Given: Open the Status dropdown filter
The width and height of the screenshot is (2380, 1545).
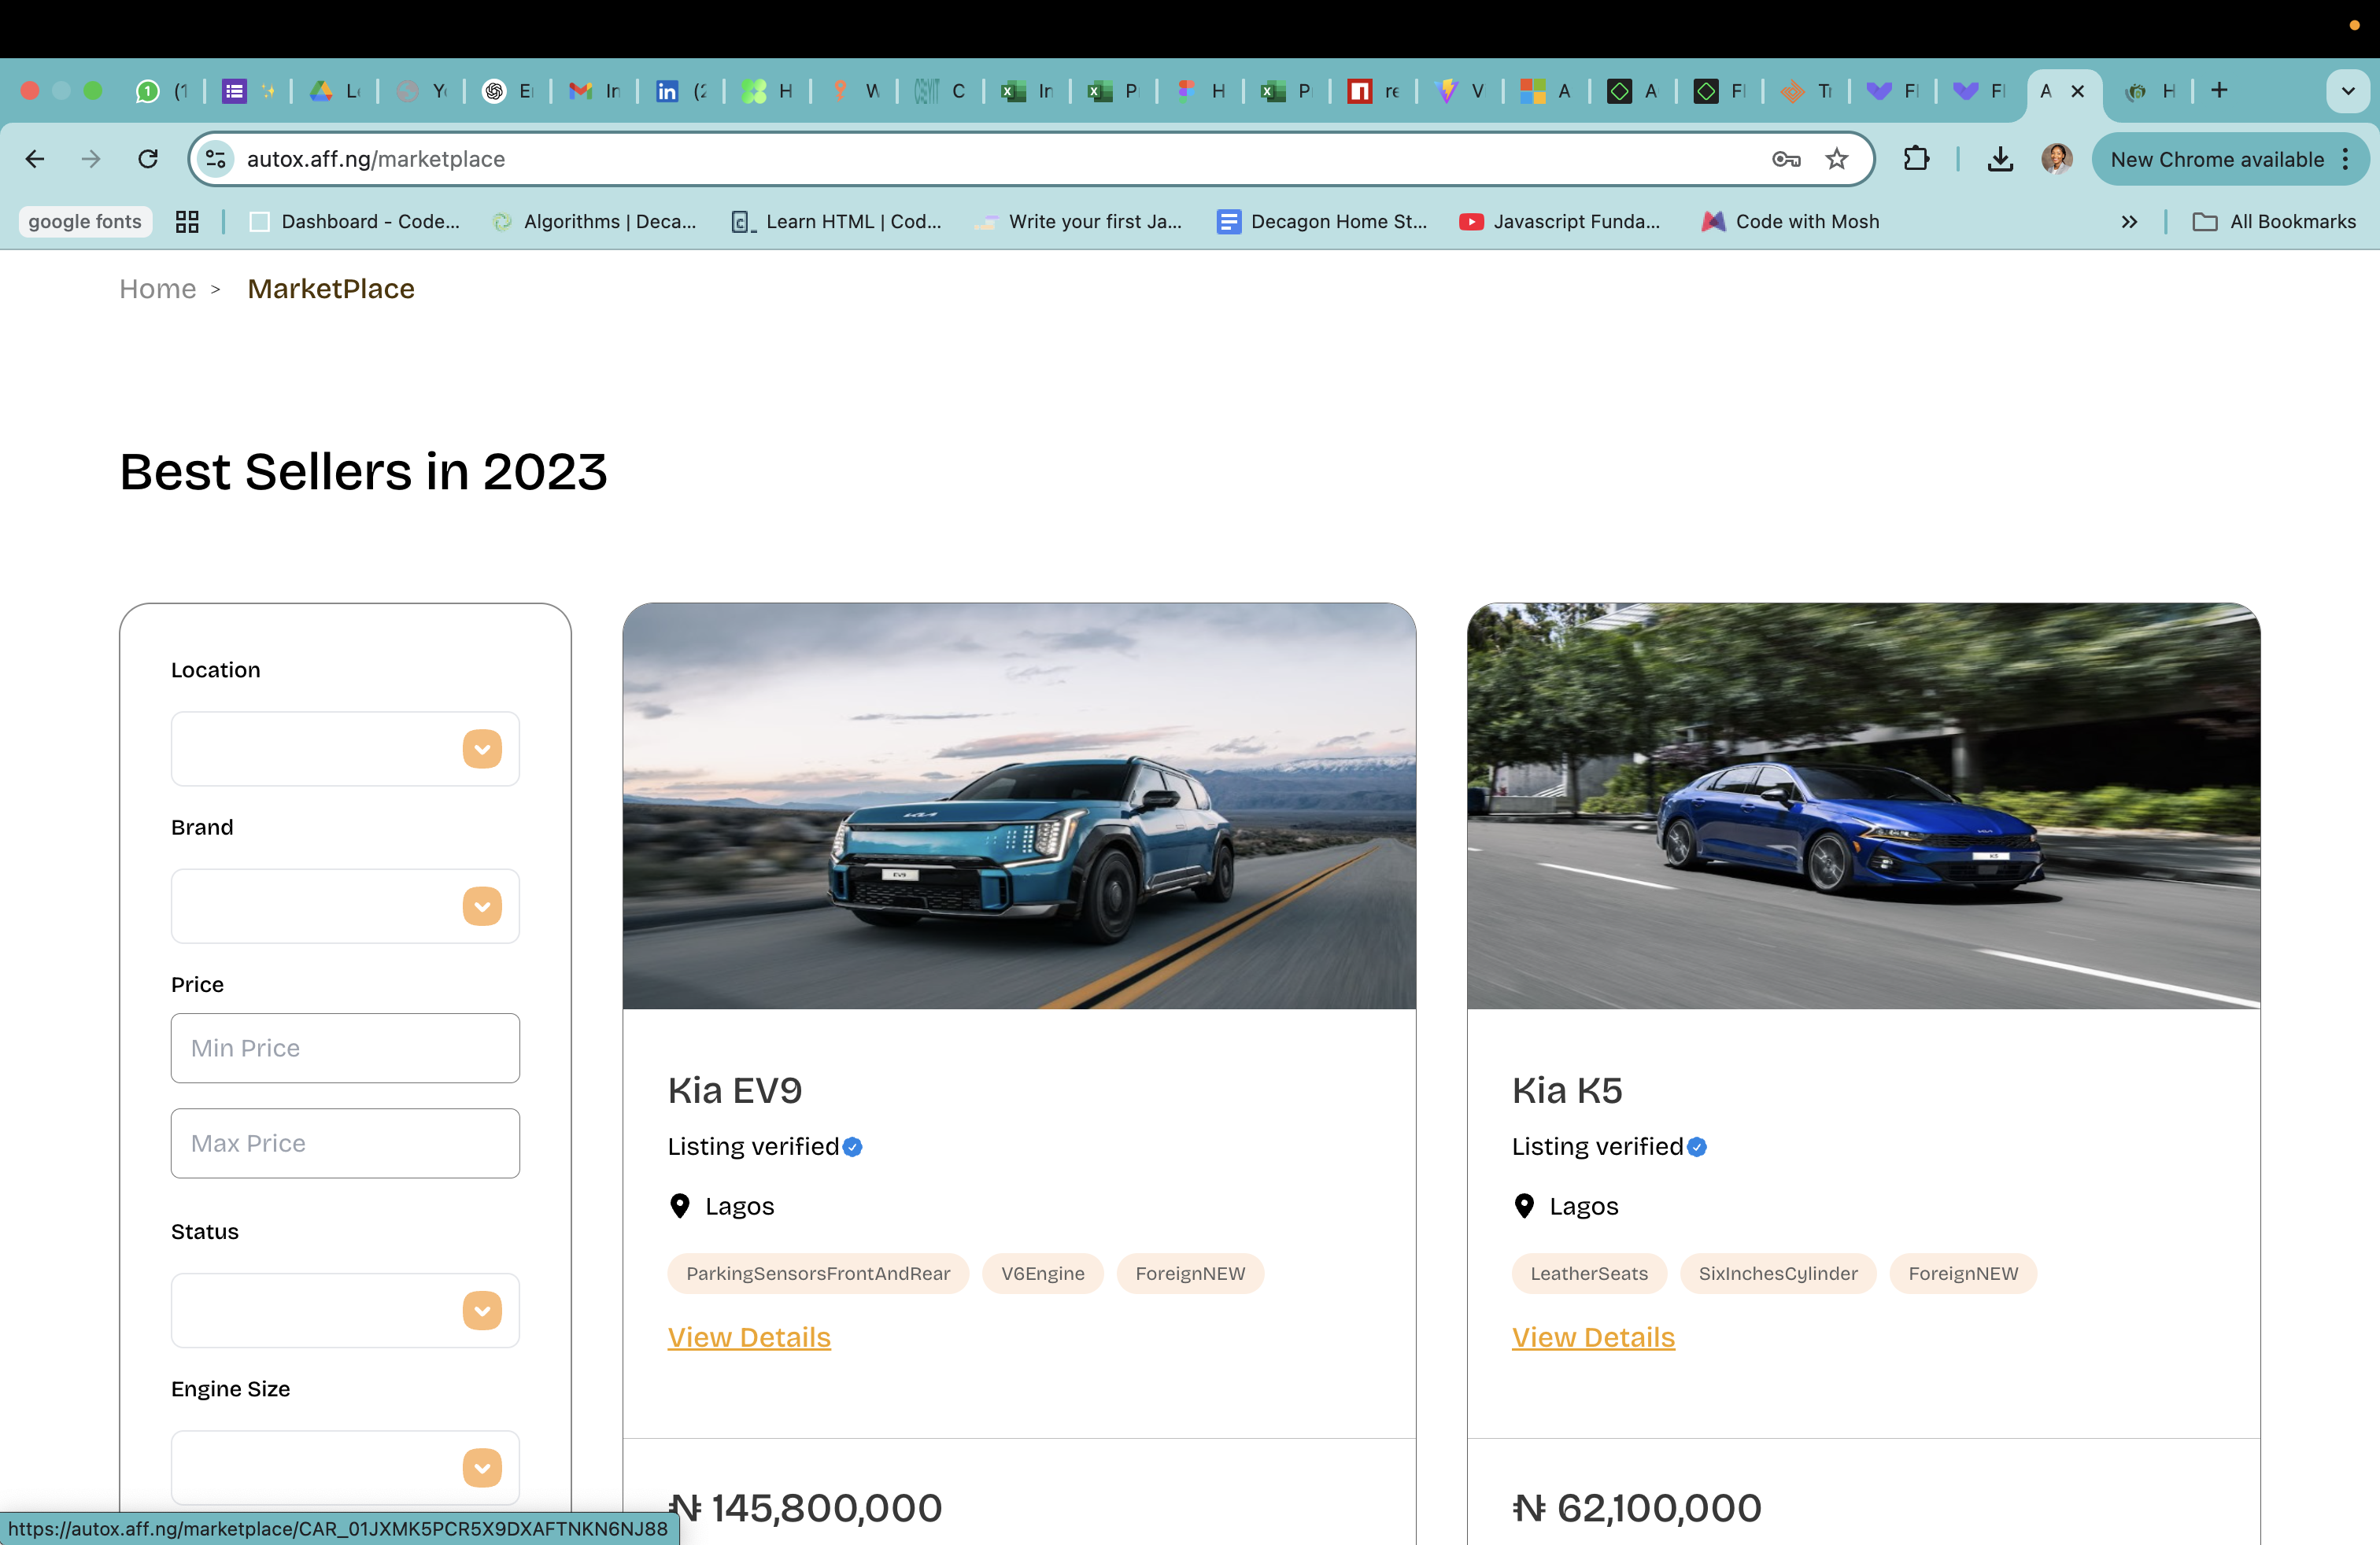Looking at the screenshot, I should [482, 1310].
